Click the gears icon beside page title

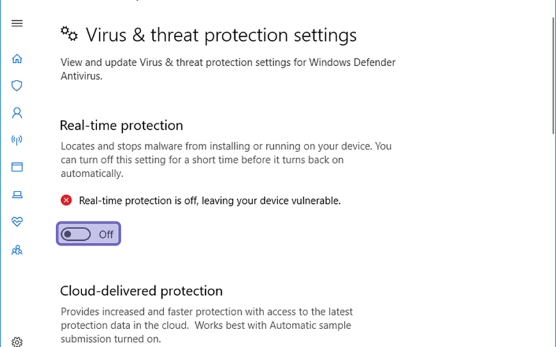click(x=69, y=34)
